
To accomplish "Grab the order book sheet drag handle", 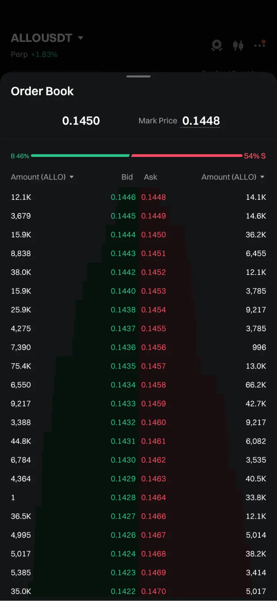I will click(x=138, y=77).
